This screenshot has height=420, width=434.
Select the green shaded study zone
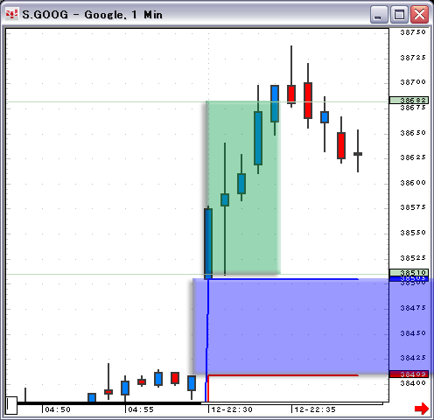[x=243, y=187]
